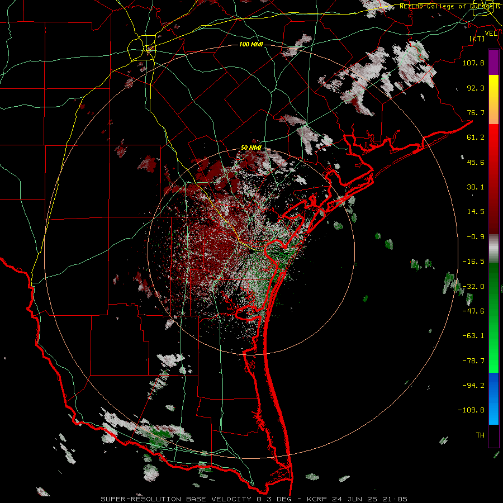
Task: Click the 14.5 velocity scale value
Action: pyautogui.click(x=476, y=212)
